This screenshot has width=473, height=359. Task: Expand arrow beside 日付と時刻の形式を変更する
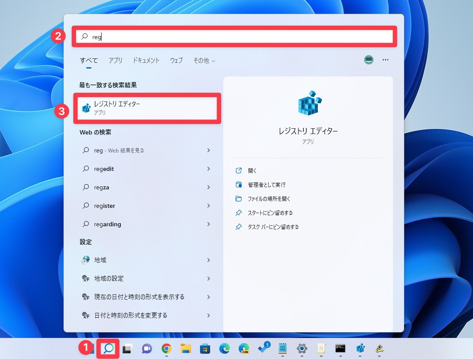point(208,315)
